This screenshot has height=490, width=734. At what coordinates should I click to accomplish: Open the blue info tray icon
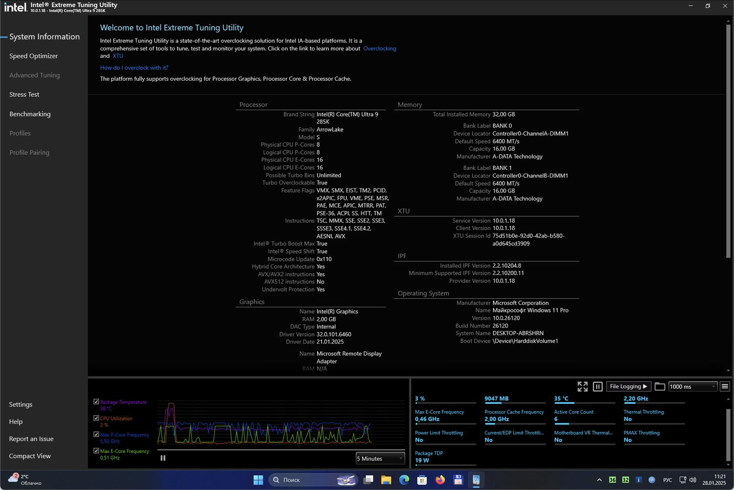639,480
